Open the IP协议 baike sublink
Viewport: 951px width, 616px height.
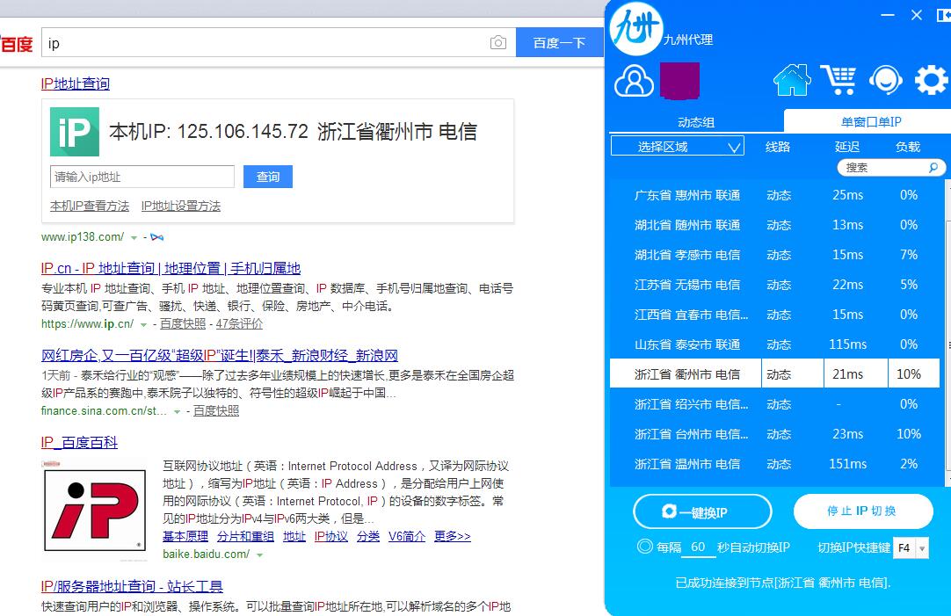tap(331, 536)
